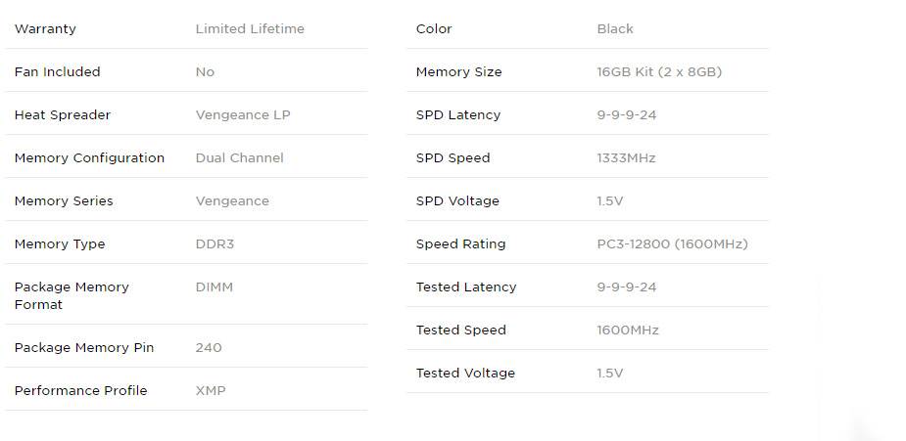Image resolution: width=906 pixels, height=441 pixels.
Task: Click the Fan Included label
Action: click(57, 72)
